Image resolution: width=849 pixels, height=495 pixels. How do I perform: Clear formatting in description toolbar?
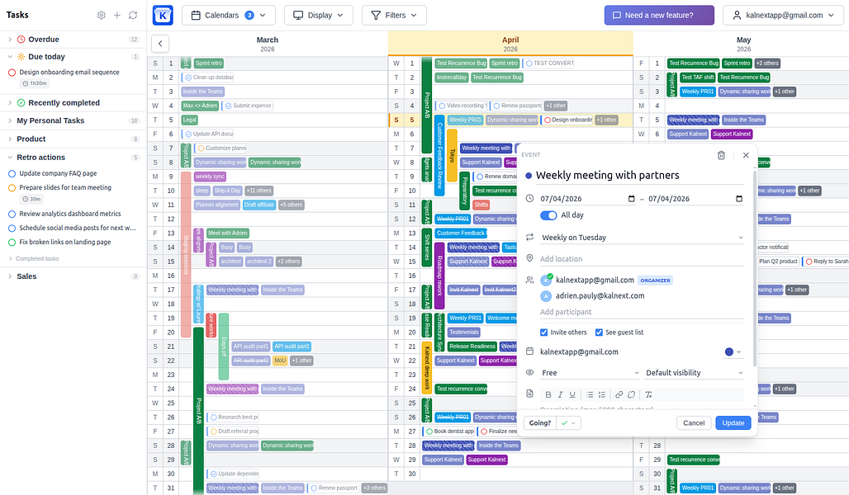(648, 394)
